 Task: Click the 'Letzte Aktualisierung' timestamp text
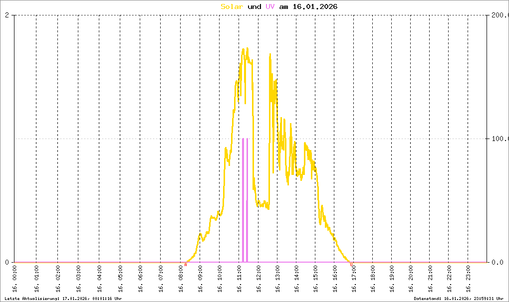(x=63, y=299)
